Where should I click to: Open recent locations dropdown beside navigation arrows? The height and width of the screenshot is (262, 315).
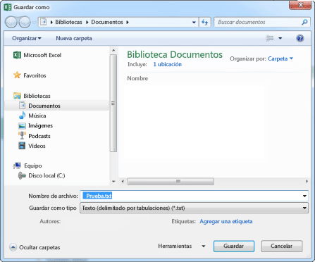coord(35,23)
